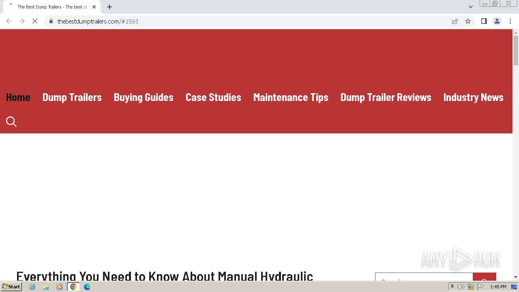The height and width of the screenshot is (292, 519).
Task: Open the Chrome profile menu
Action: click(x=497, y=21)
